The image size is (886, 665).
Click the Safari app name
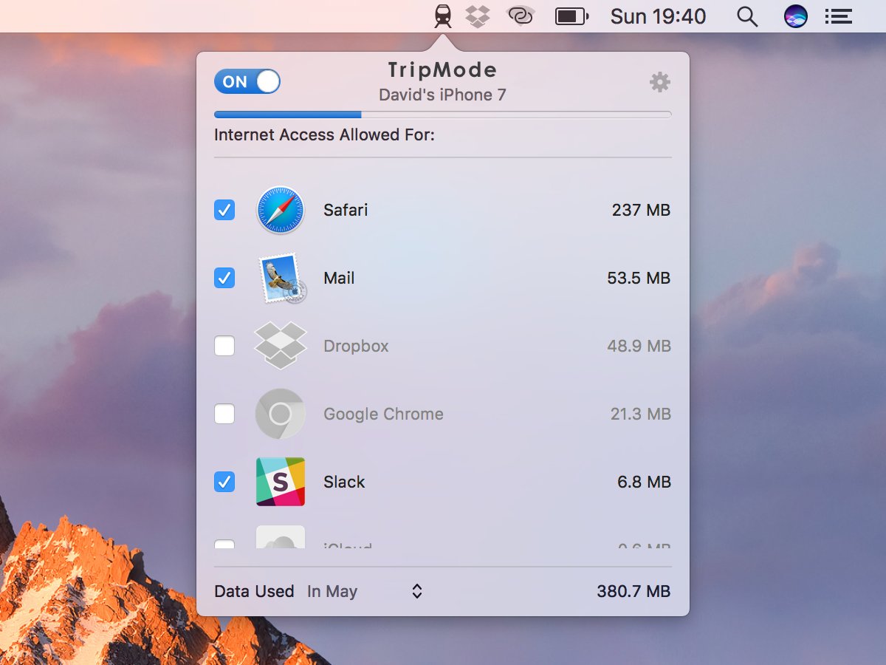pyautogui.click(x=346, y=210)
